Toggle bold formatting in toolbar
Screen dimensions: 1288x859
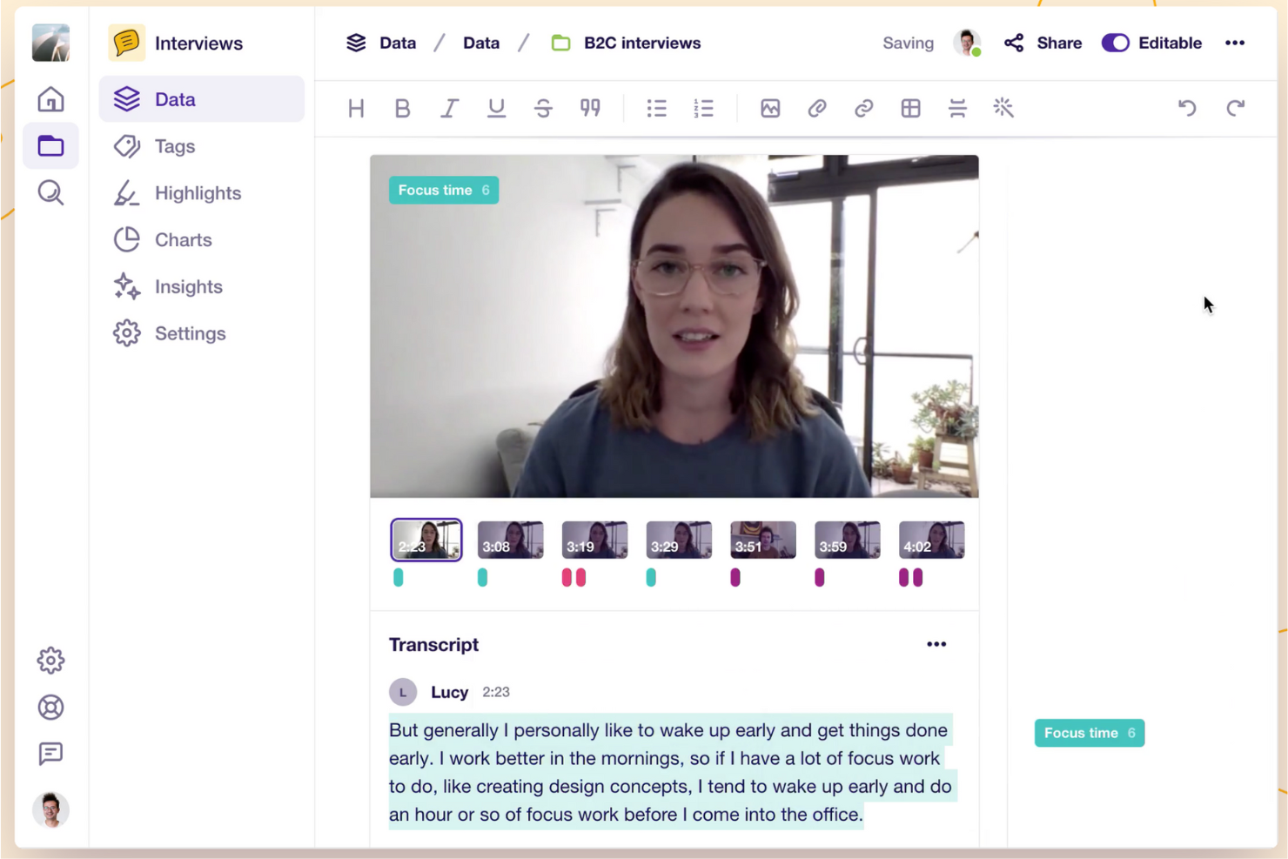click(402, 108)
